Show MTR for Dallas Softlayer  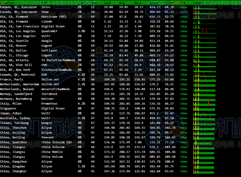click(x=184, y=51)
